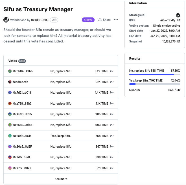Click the 868 TIME vote amount

pos(102,136)
